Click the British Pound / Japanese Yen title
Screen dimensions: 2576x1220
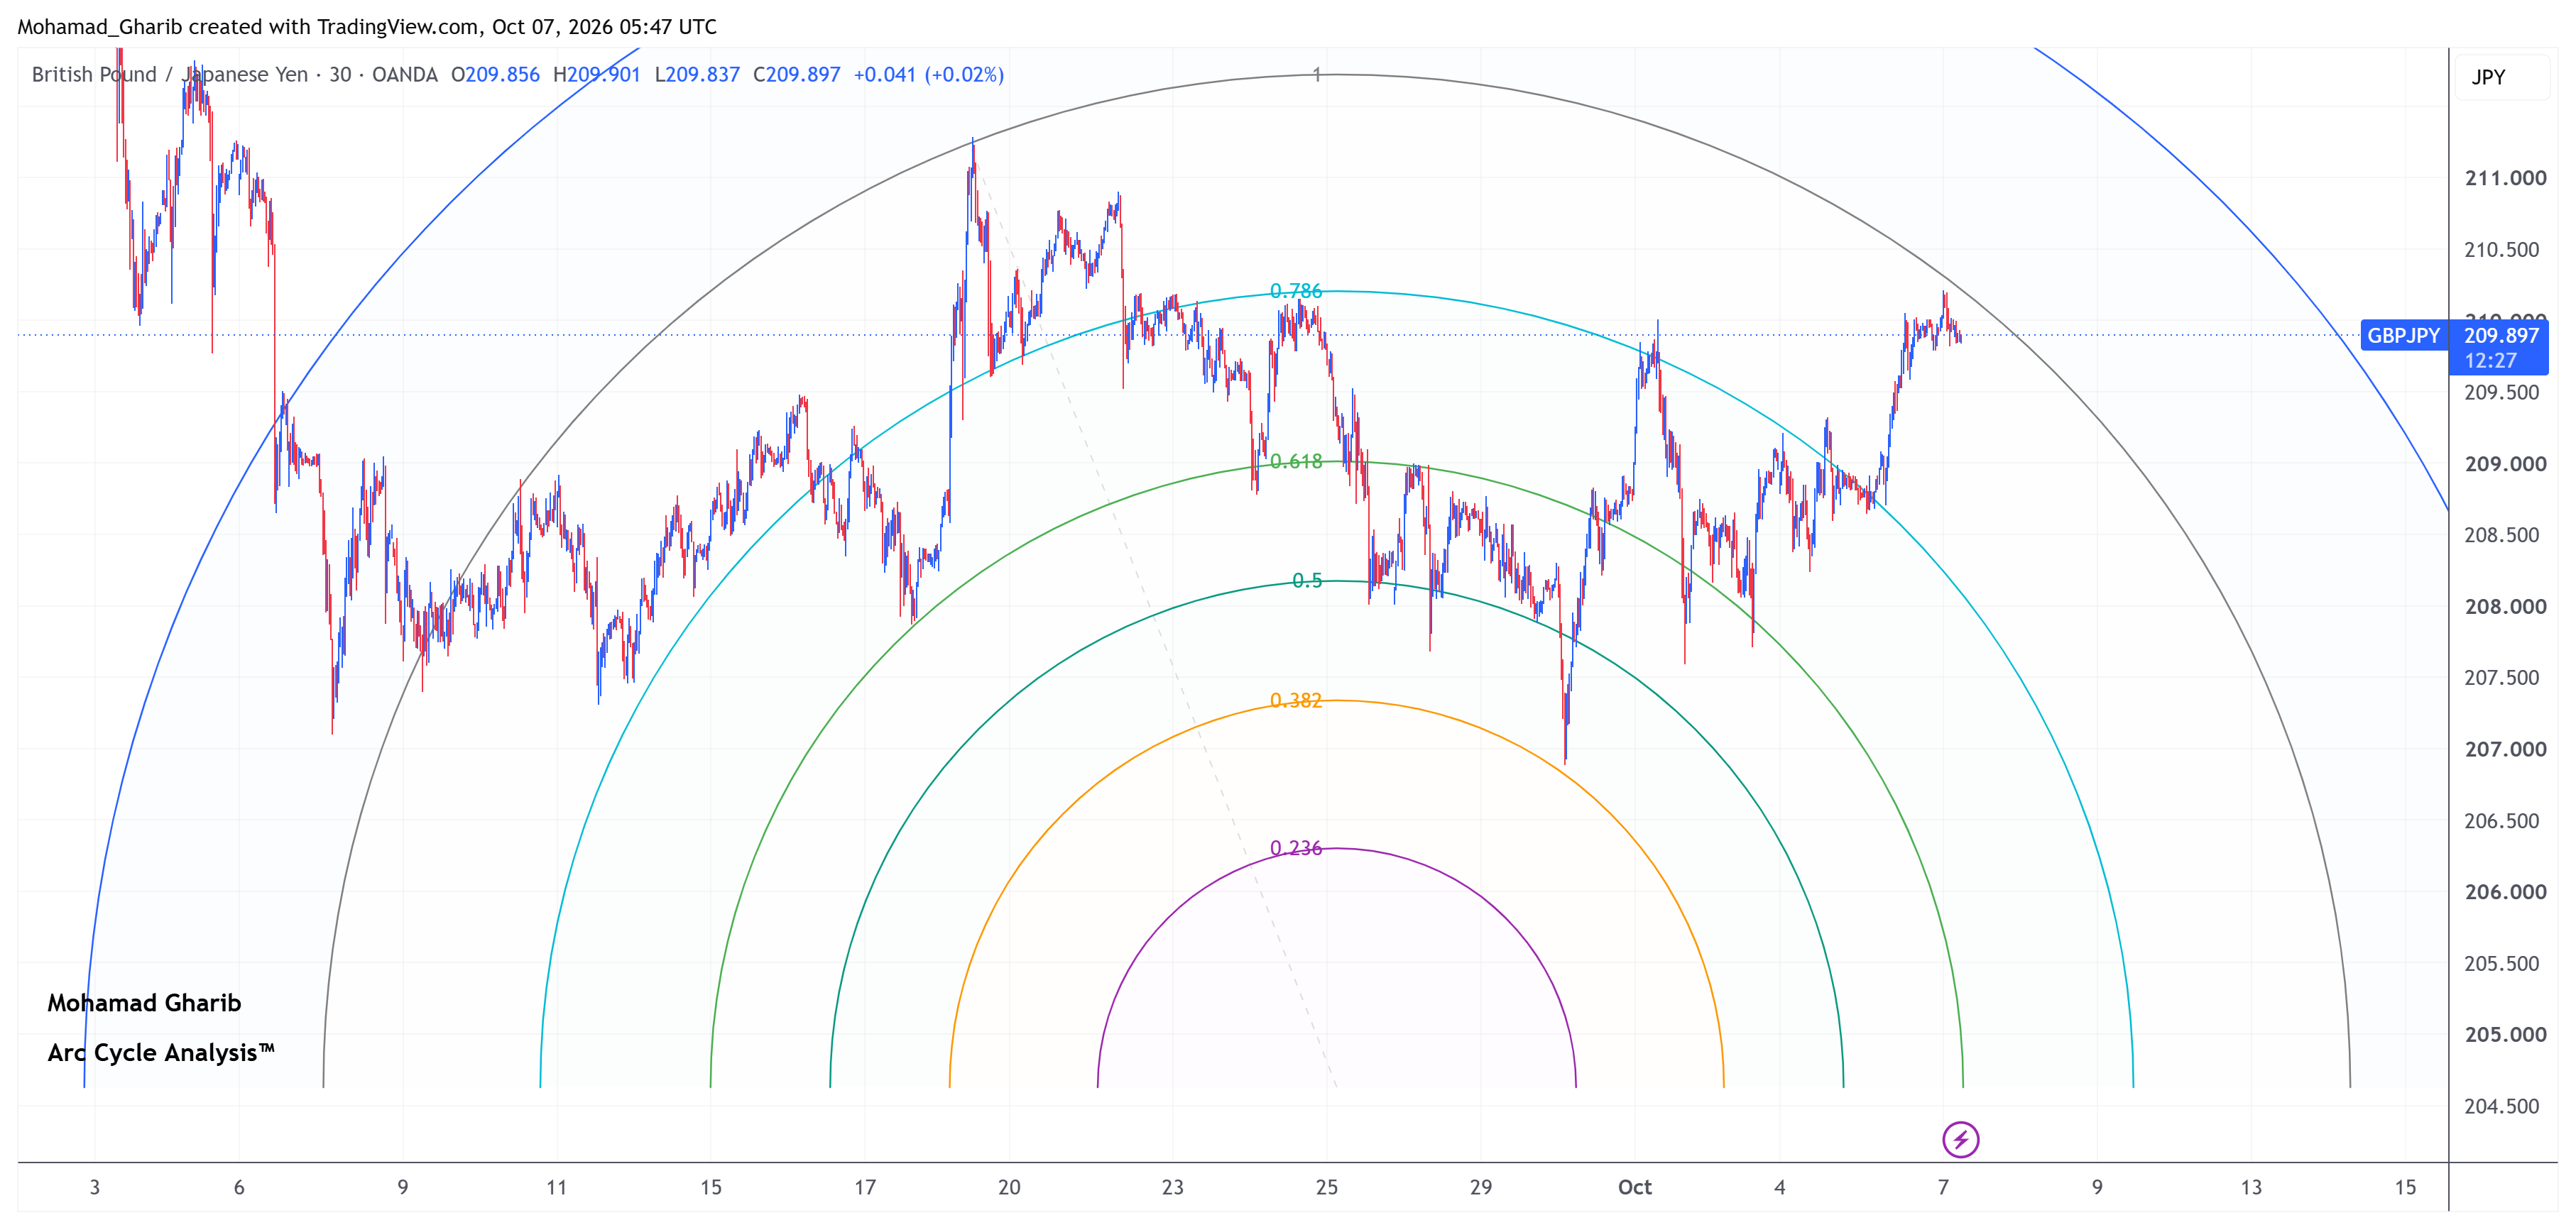(170, 75)
